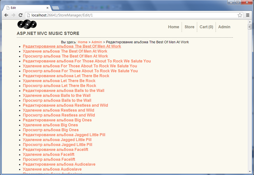Open Cart (0) in navigation
This screenshot has height=175, width=254.
coord(206,27)
